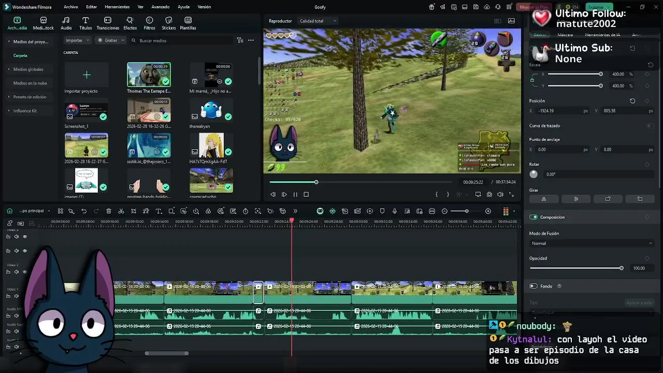Undo the last edit in timeline toolbar

tap(84, 211)
